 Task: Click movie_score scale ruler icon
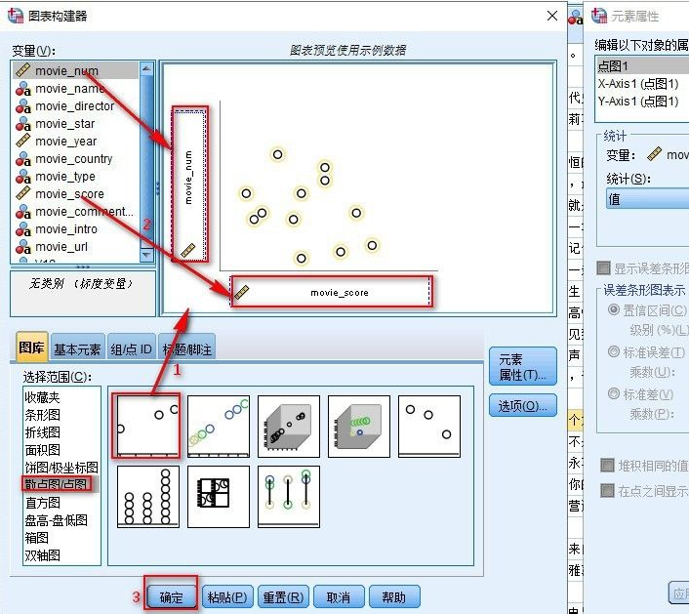[x=22, y=193]
